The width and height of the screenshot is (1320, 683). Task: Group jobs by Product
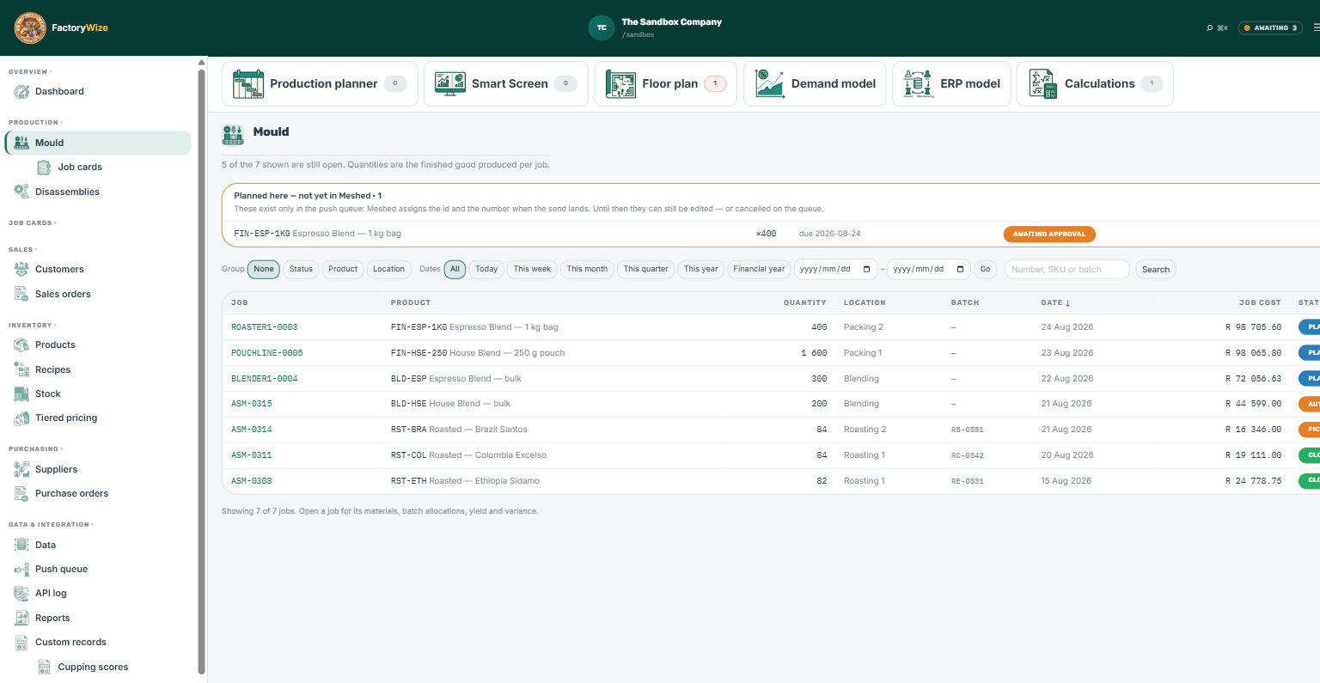[x=343, y=269]
